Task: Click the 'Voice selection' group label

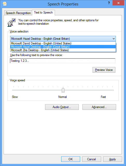Action: tap(19, 31)
